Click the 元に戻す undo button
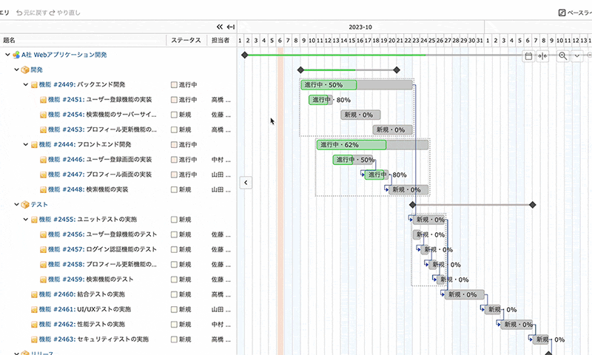Screen dimensions: 592x355 pos(32,13)
